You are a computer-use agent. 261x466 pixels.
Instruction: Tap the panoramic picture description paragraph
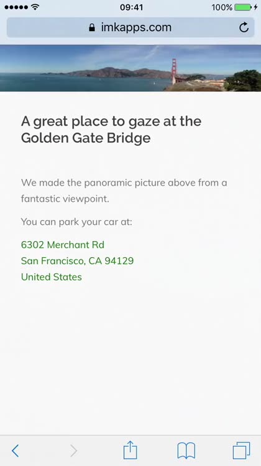[124, 191]
